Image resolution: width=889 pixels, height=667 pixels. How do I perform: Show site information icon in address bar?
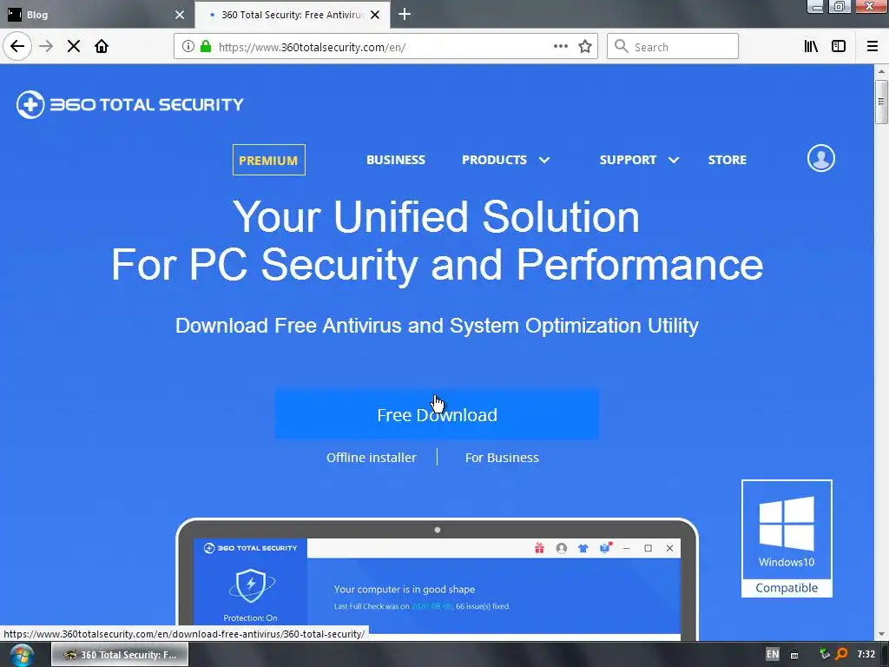[x=188, y=47]
